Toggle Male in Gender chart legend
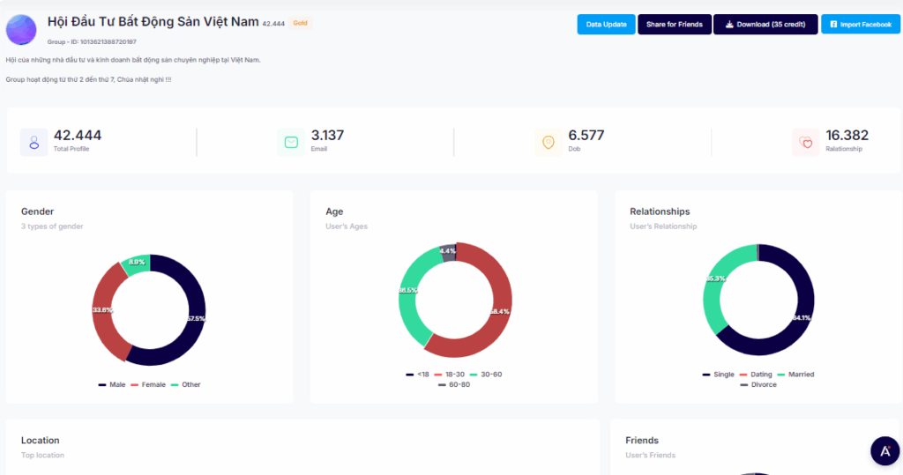The width and height of the screenshot is (903, 475). pyautogui.click(x=112, y=385)
